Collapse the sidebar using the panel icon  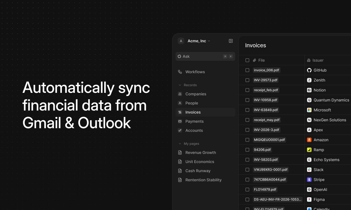tap(231, 41)
